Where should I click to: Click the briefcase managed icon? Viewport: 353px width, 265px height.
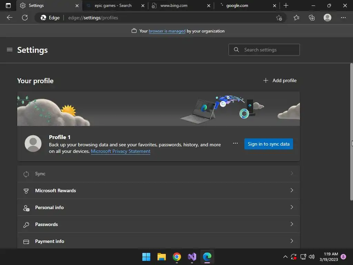pyautogui.click(x=134, y=31)
